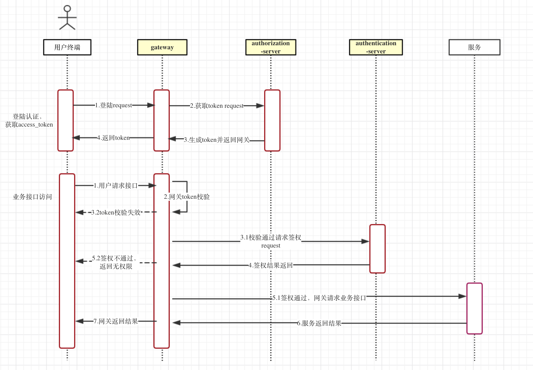This screenshot has height=370, width=533.
Task: Click the 6.服务返回结果 message label
Action: (319, 323)
